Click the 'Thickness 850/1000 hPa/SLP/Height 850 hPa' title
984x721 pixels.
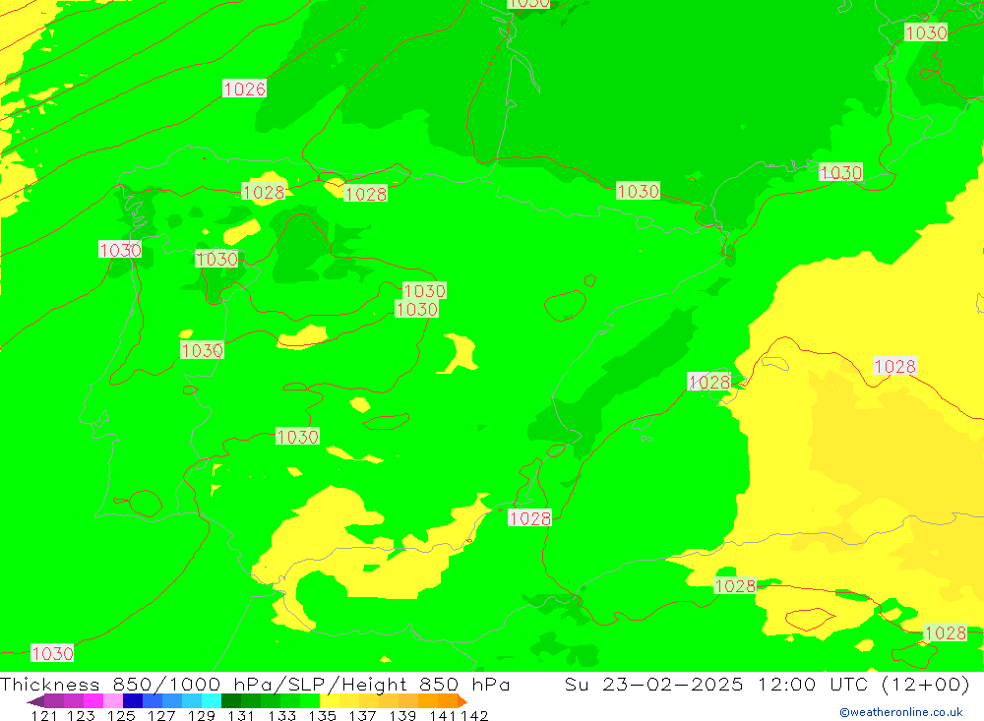(255, 684)
